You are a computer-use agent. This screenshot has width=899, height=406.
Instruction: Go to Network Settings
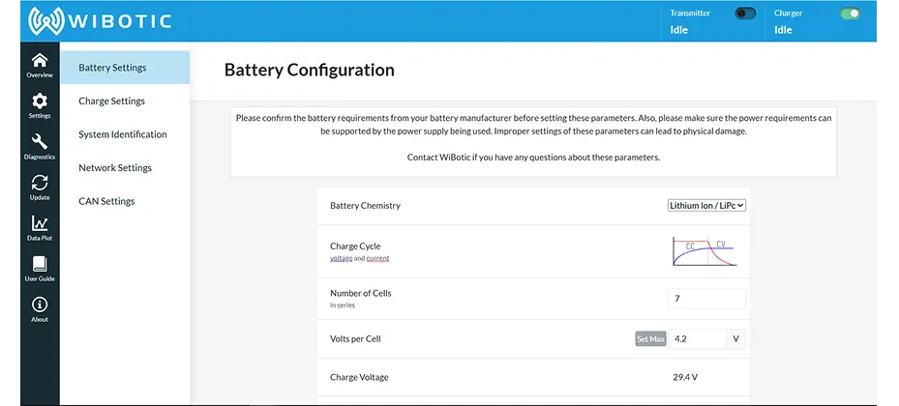coord(115,168)
